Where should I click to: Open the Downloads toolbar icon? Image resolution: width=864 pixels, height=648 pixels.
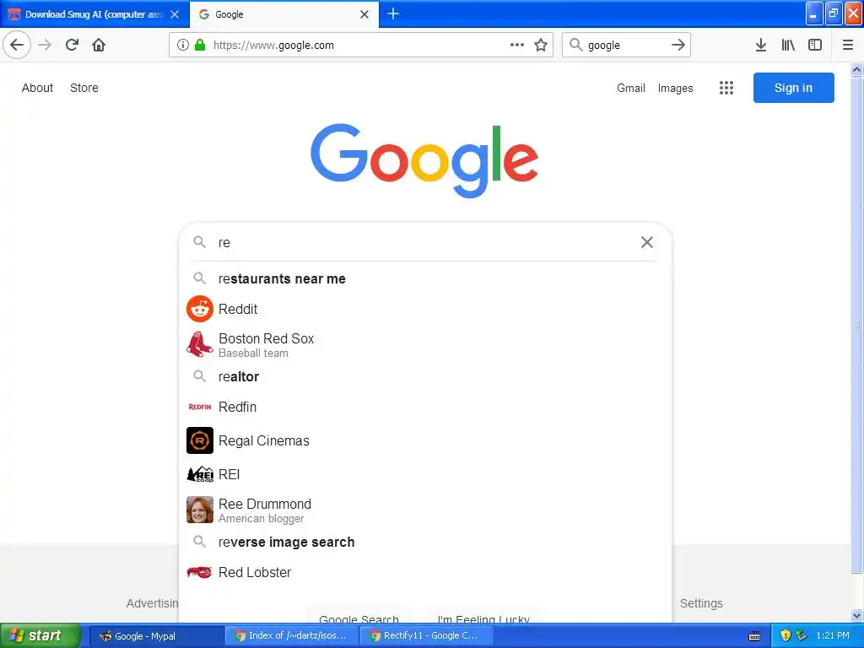[x=761, y=45]
